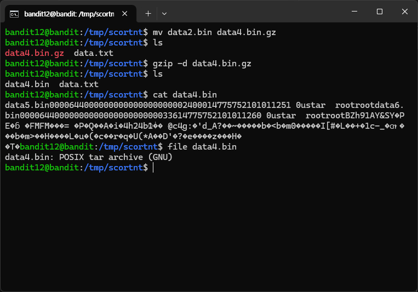
Task: Click the line beginning 'data5.bin0000644'
Action: pos(204,105)
